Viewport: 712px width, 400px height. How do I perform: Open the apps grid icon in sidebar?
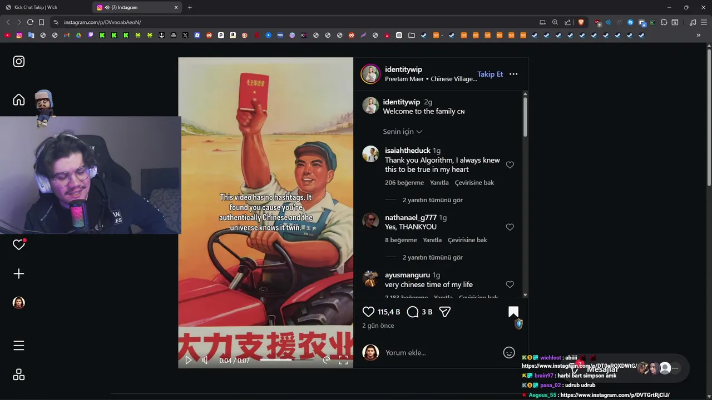click(19, 374)
